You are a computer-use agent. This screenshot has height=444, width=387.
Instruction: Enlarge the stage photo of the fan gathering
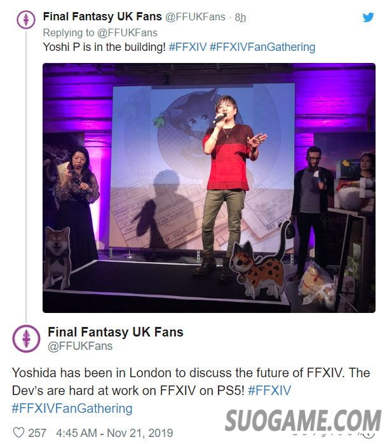coord(208,188)
